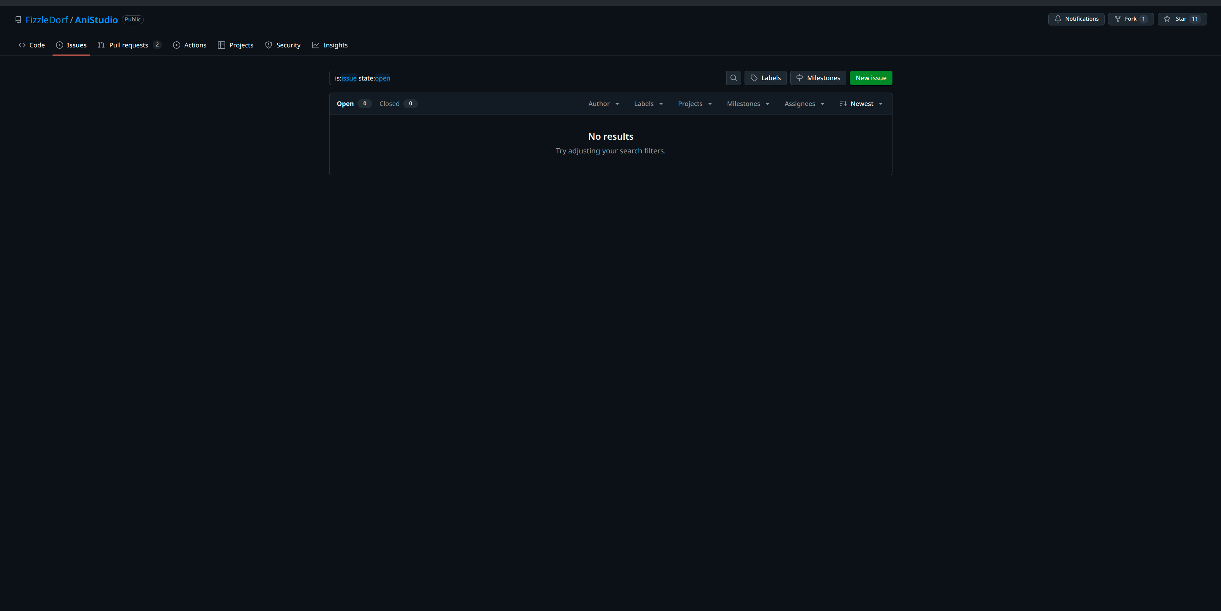Open the Newest sort dropdown
1221x611 pixels.
click(861, 104)
